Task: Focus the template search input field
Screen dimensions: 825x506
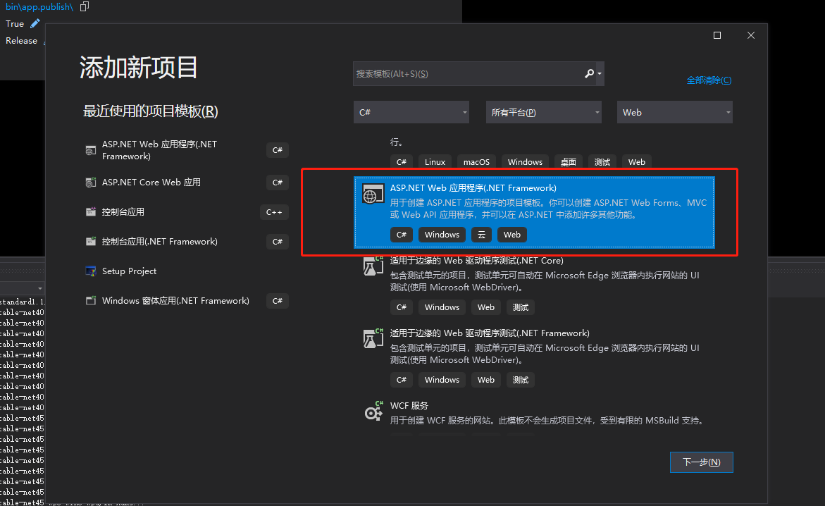Action: 469,74
